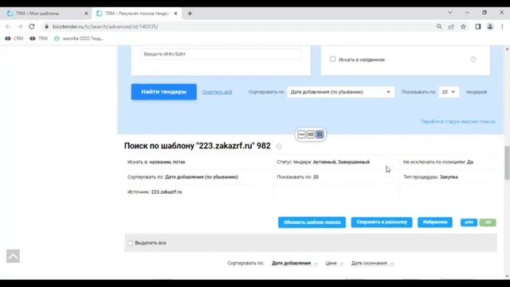Click the share page icon
This screenshot has width=510, height=287.
(x=451, y=26)
